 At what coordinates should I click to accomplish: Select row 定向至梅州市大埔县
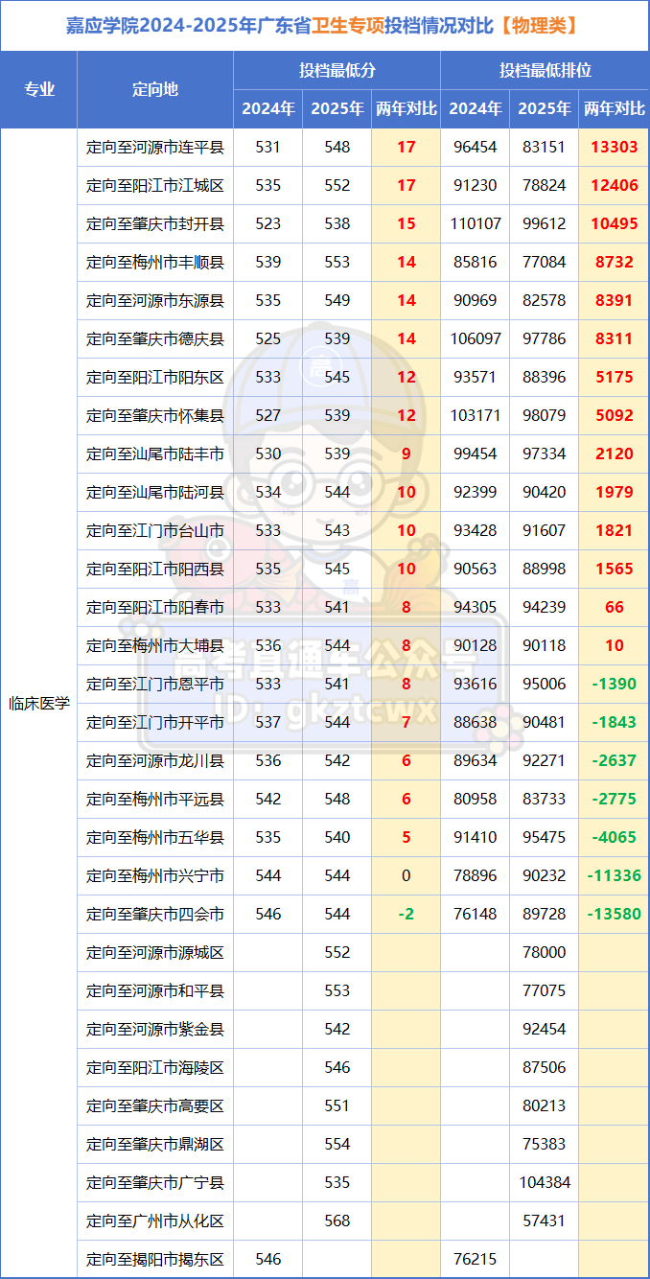coord(363,646)
